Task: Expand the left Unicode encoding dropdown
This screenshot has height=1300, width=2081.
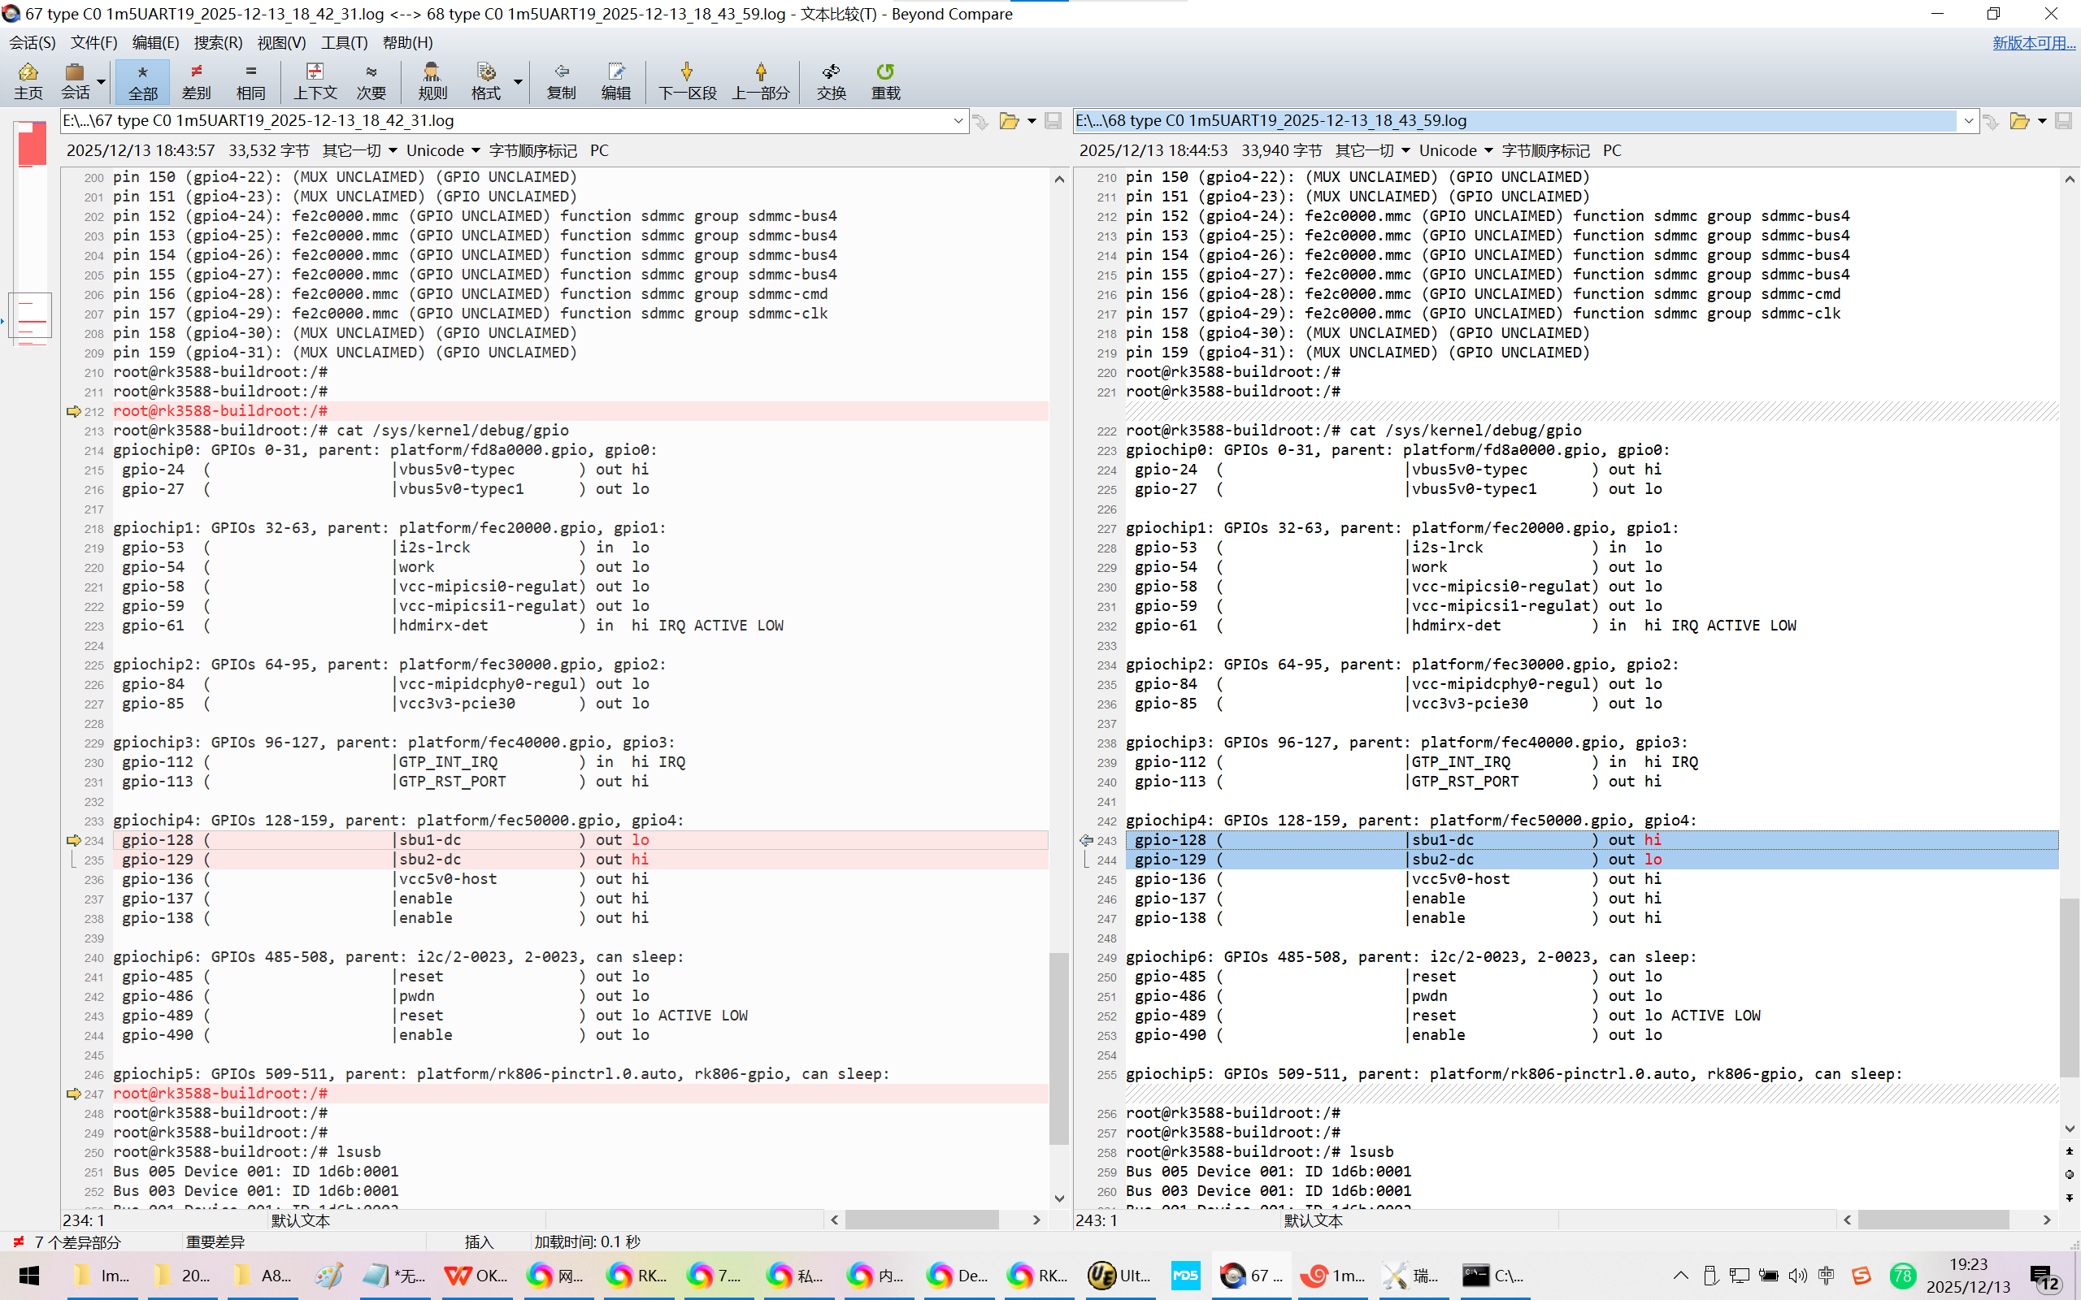Action: pos(476,150)
